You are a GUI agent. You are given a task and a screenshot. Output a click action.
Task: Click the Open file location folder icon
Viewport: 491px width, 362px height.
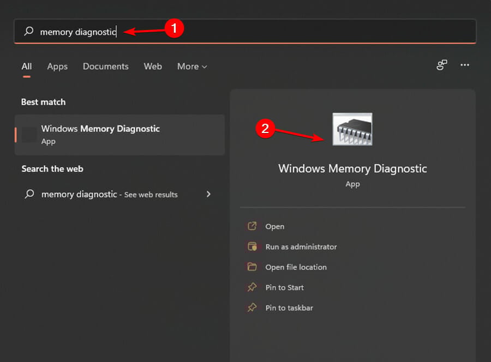pyautogui.click(x=252, y=267)
